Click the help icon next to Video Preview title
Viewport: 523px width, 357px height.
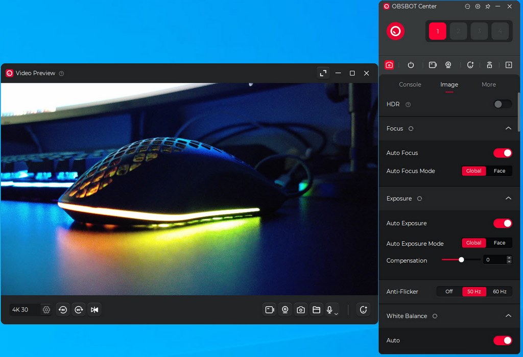[x=61, y=74]
